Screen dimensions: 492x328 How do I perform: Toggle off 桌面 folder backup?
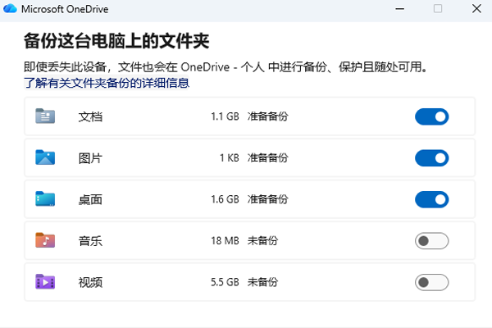[432, 199]
